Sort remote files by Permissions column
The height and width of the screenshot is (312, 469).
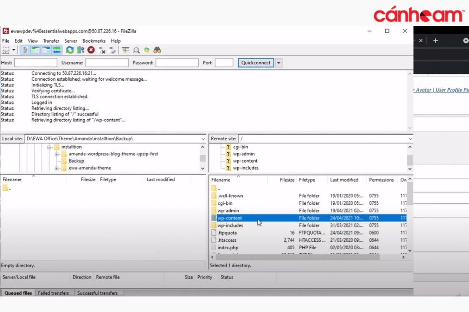coord(381,180)
